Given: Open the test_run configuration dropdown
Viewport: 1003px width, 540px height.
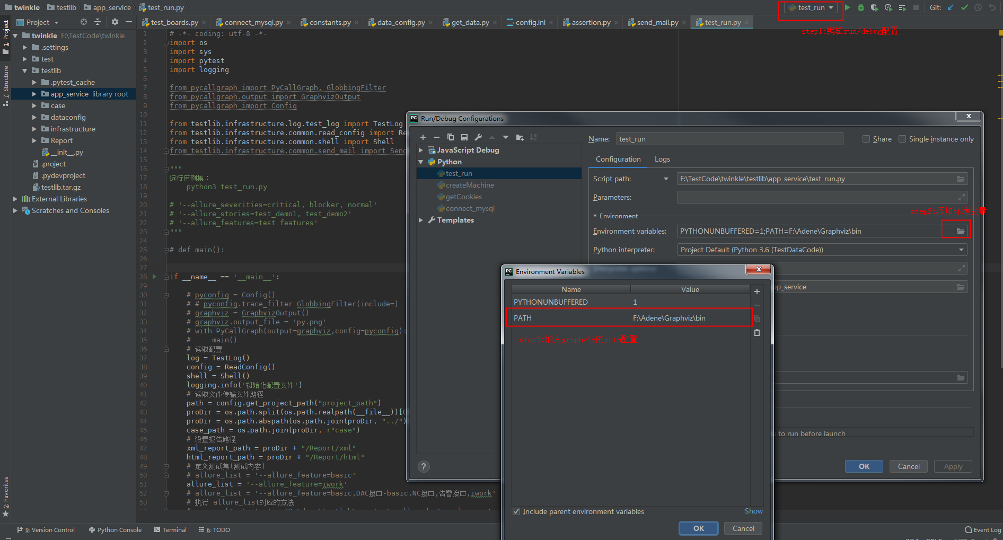Looking at the screenshot, I should coord(811,7).
